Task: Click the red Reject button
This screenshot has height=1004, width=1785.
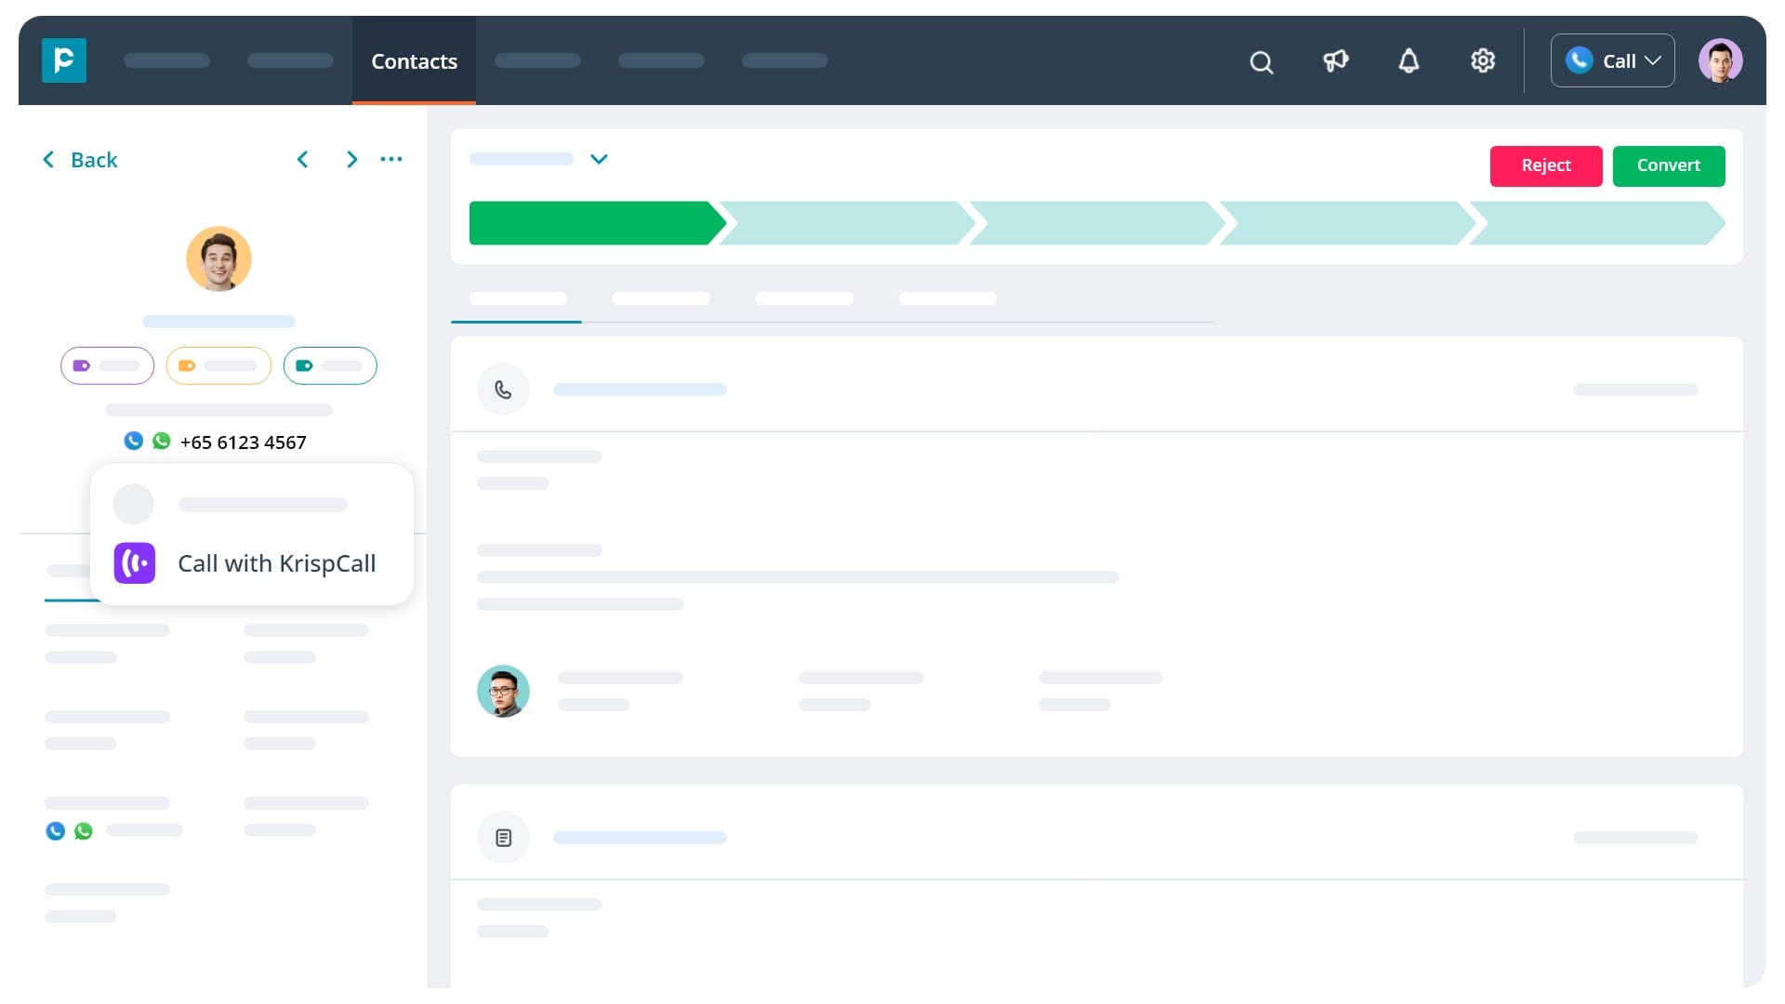Action: click(x=1546, y=165)
